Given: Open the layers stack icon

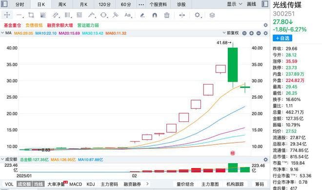Looking at the screenshot, I should point(212,15).
